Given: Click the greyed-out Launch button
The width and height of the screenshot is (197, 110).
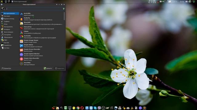Looking at the screenshot, I should 59,68.
